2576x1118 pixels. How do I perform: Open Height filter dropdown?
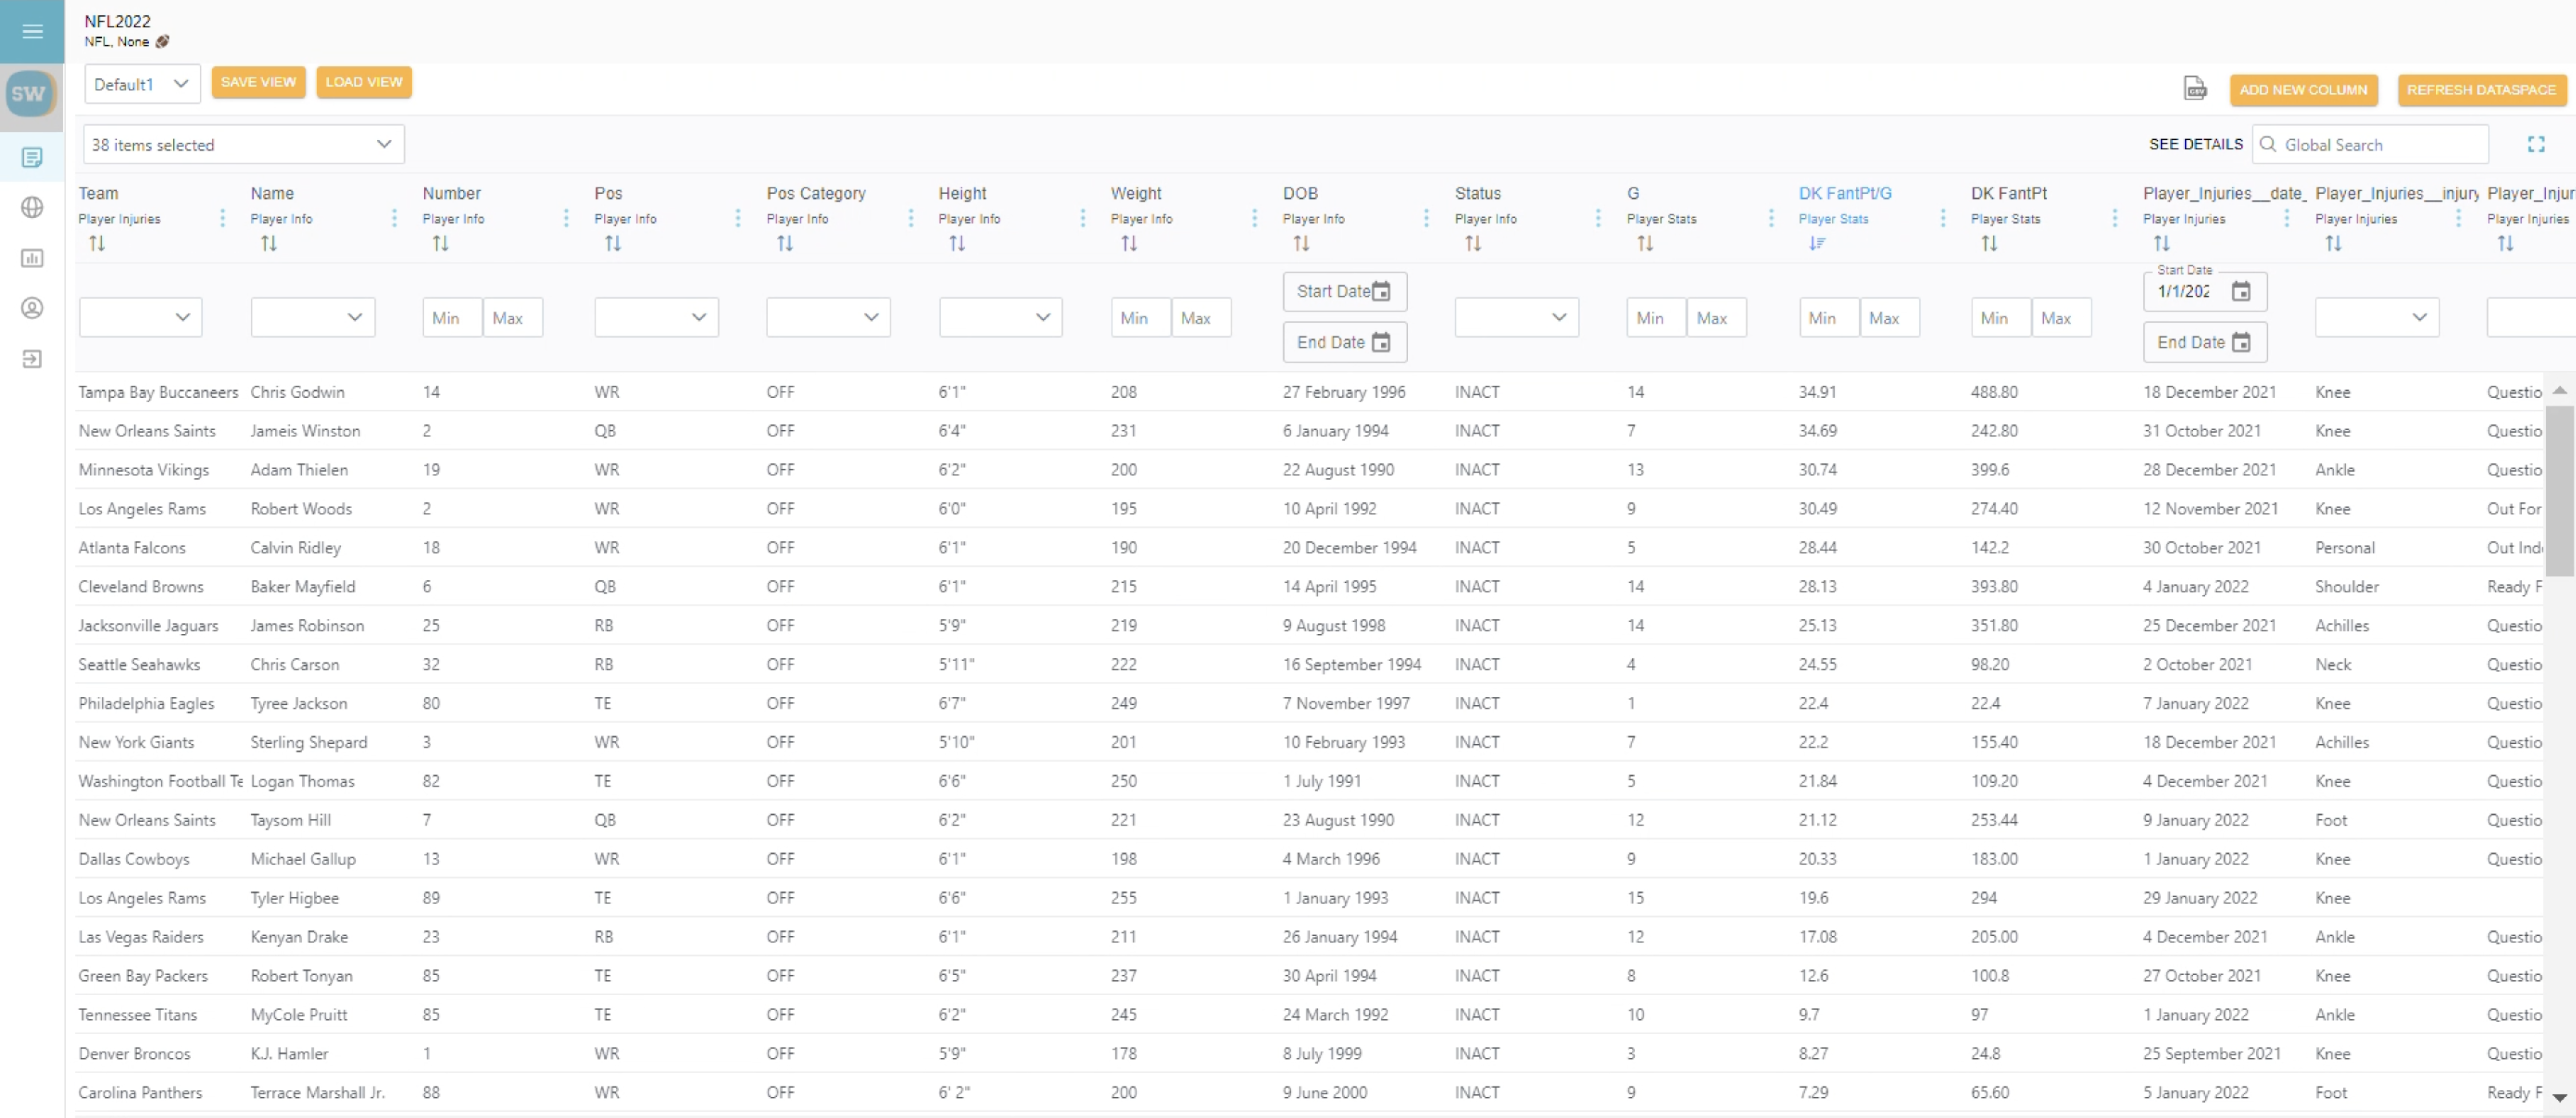pos(1001,317)
